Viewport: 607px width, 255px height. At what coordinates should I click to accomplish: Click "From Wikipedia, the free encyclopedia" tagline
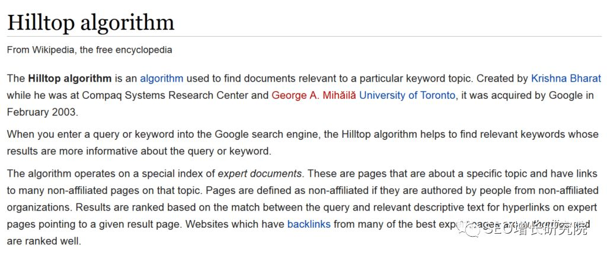click(x=90, y=50)
